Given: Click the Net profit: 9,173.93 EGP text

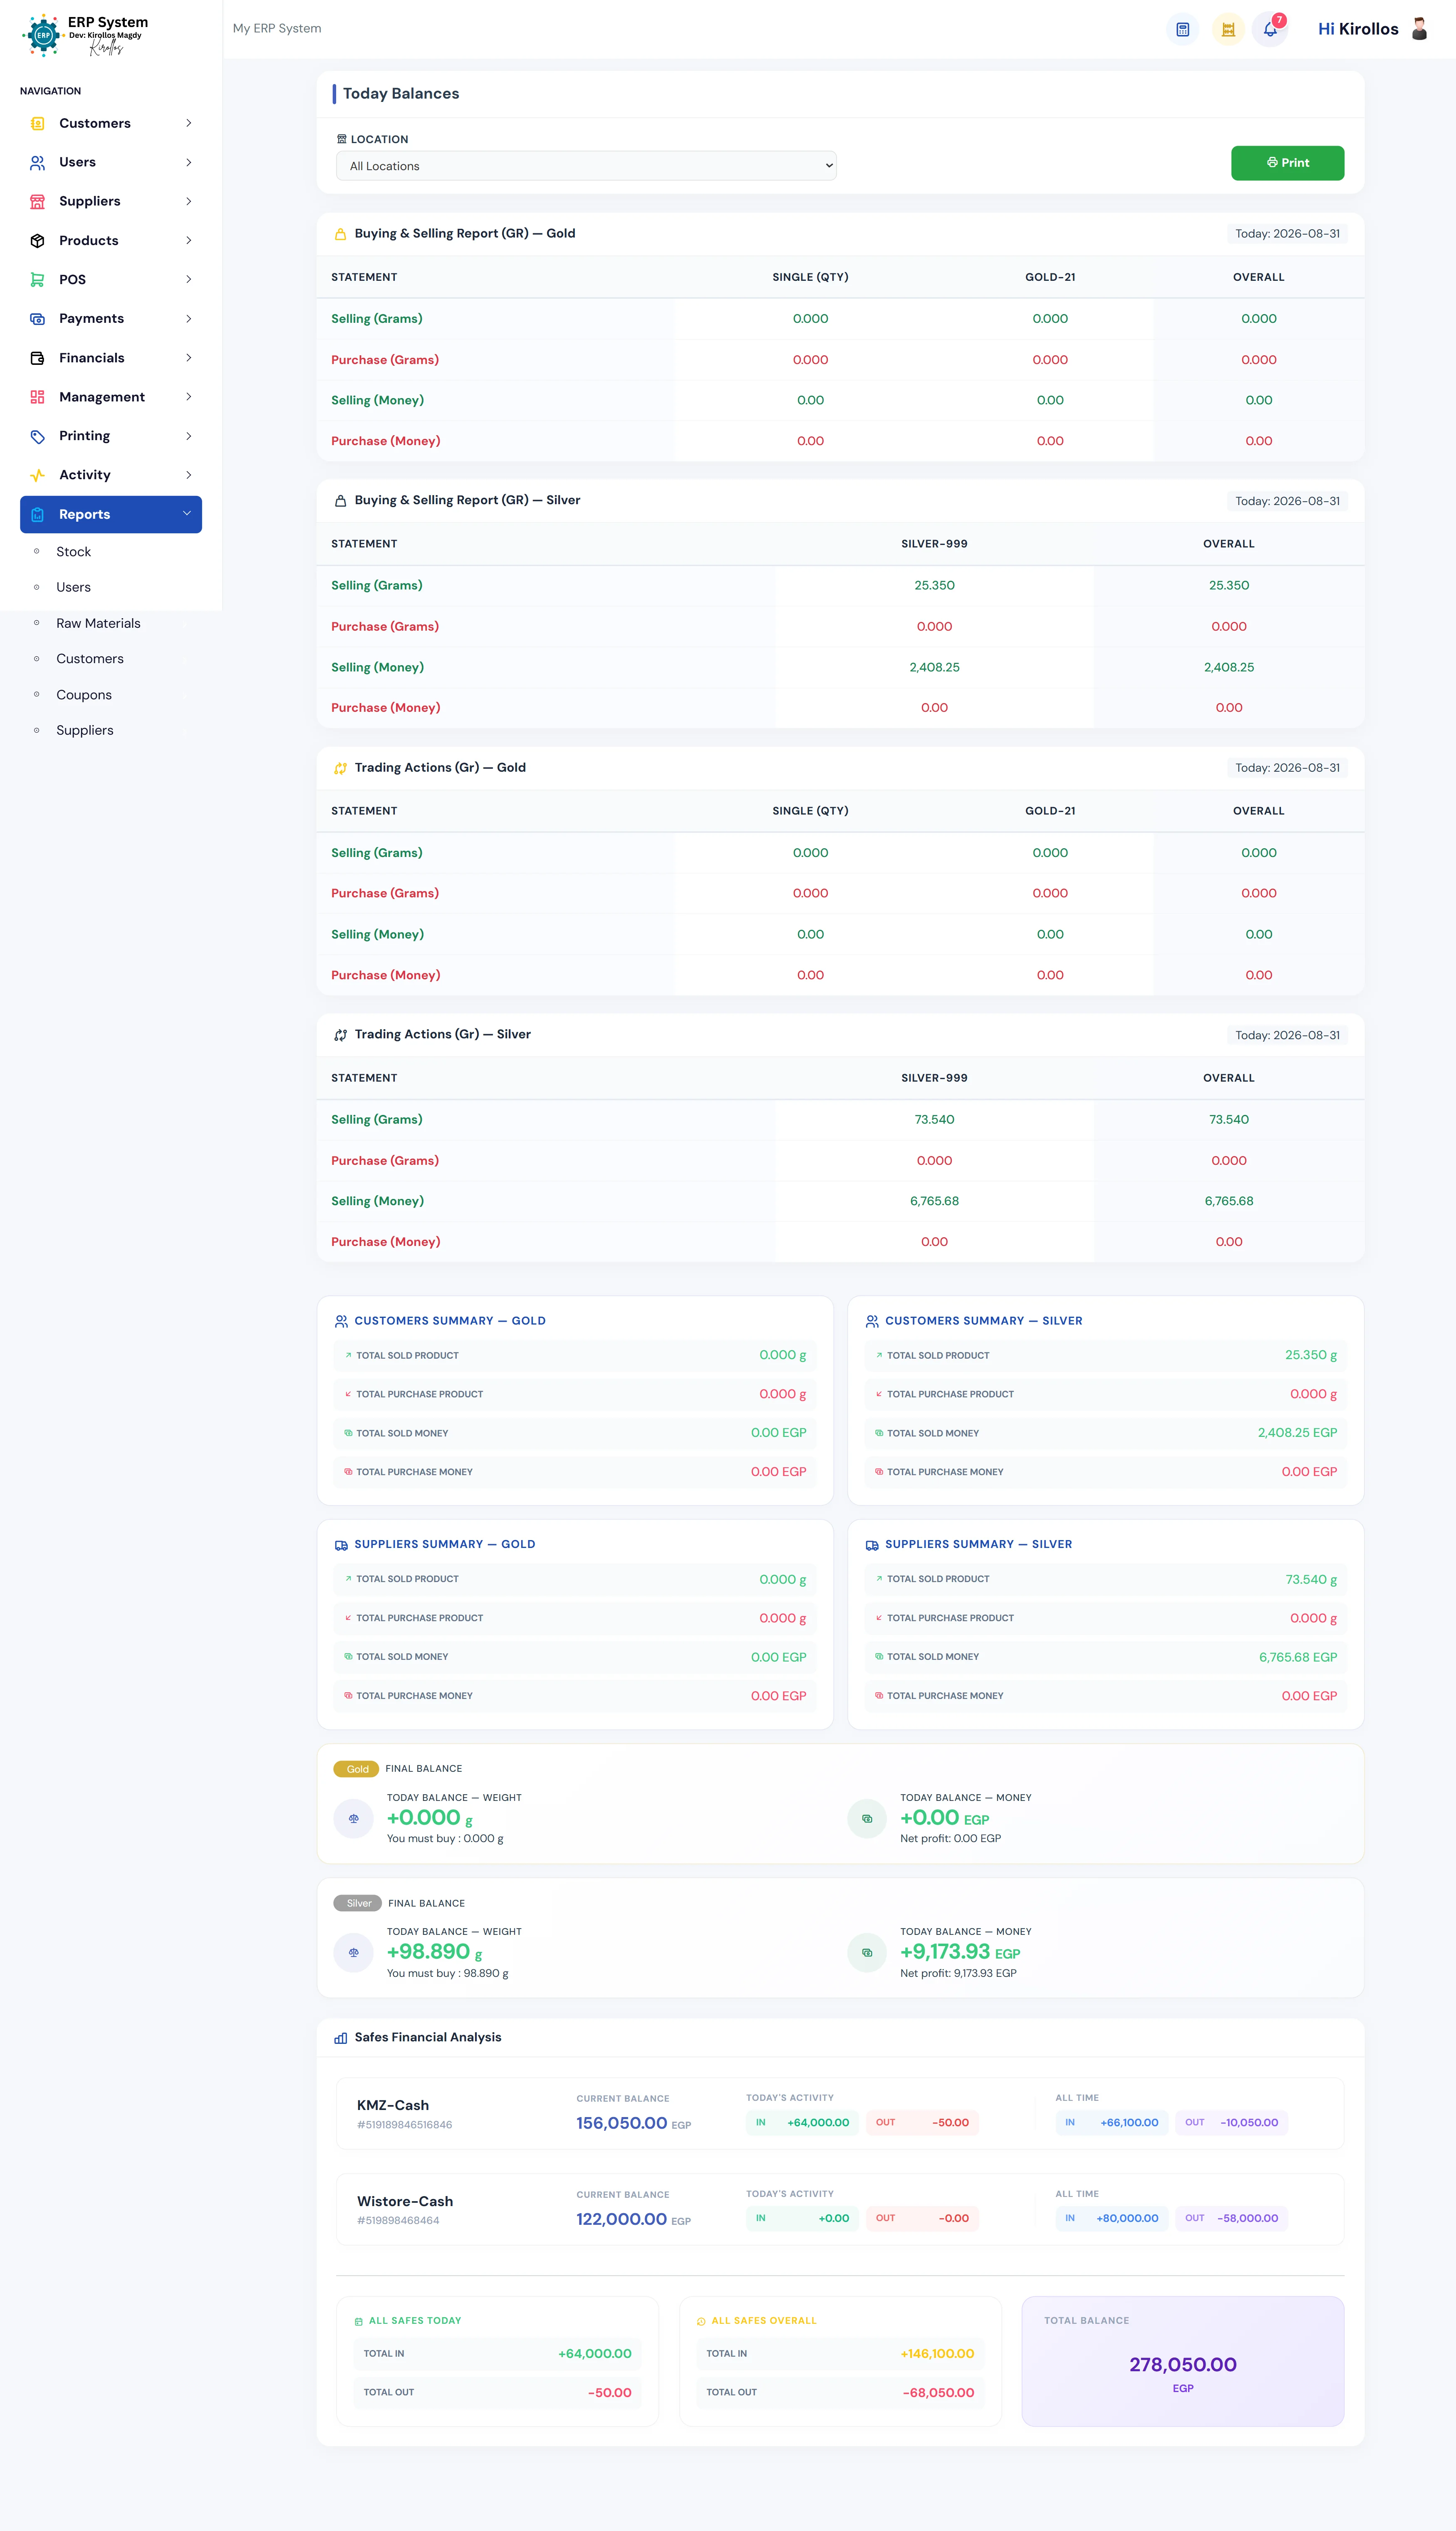Looking at the screenshot, I should click(958, 1974).
